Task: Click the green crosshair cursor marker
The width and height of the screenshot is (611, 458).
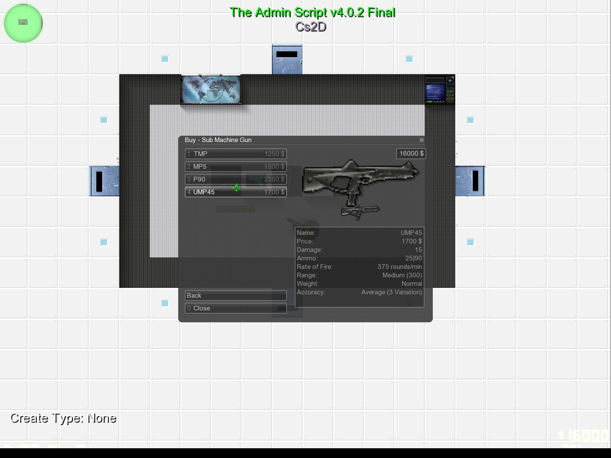Action: [236, 188]
